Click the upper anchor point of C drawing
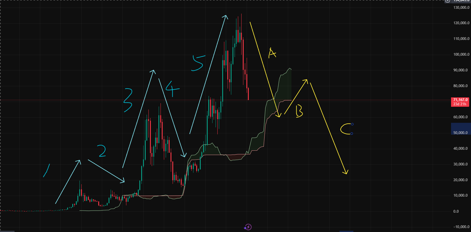471x232 pixels. pos(352,124)
